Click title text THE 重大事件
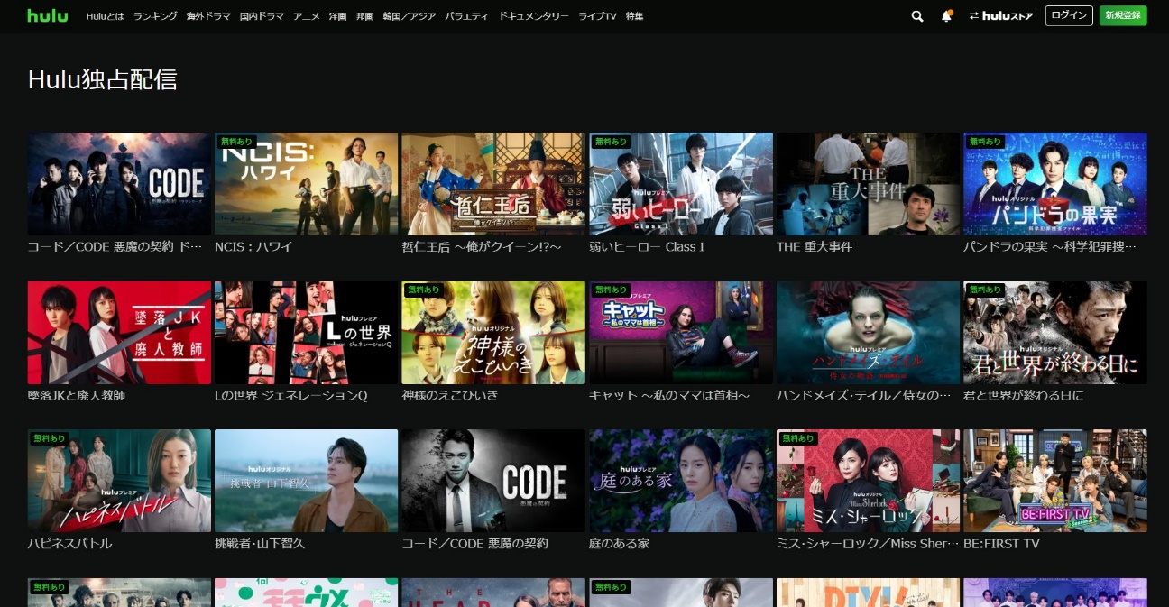This screenshot has width=1169, height=607. point(815,246)
